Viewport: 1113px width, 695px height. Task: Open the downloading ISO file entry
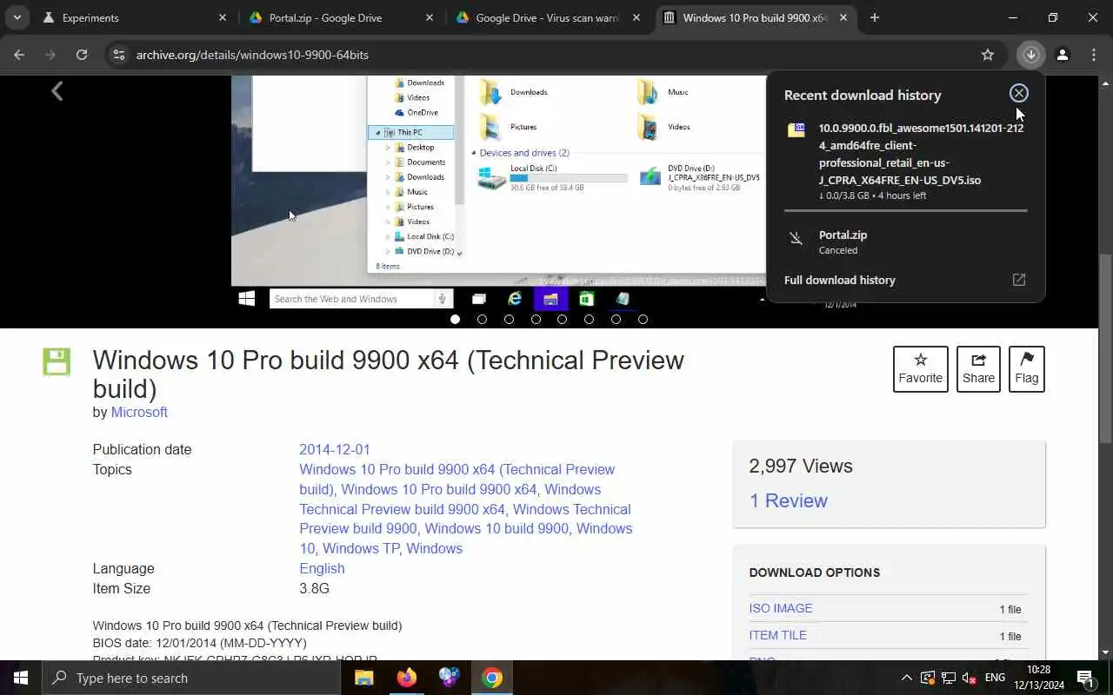coord(905,161)
